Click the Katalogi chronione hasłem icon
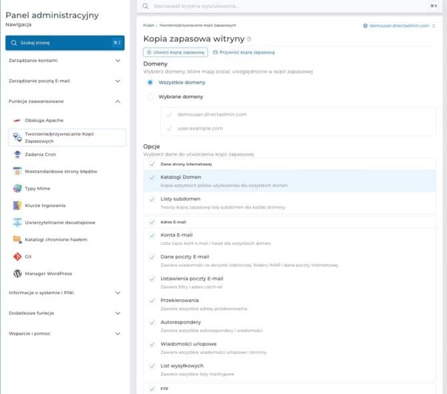This screenshot has width=447, height=394. point(17,239)
